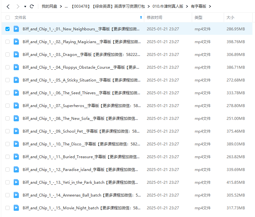The width and height of the screenshot is (255, 217).
Task: Check the 10._The_Disco file checkbox
Action: (7, 144)
